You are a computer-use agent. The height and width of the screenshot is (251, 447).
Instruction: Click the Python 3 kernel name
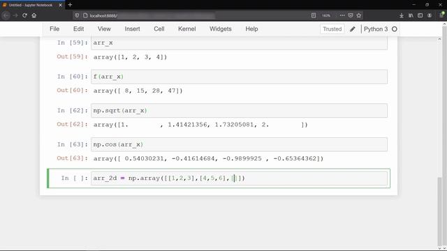point(376,29)
